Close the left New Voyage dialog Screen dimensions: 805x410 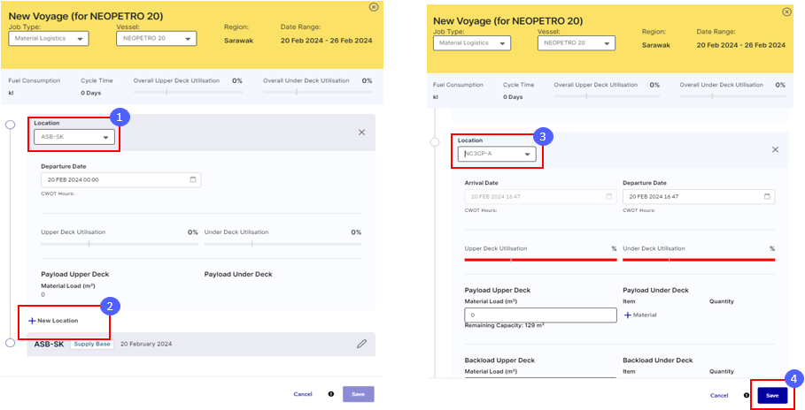(374, 7)
